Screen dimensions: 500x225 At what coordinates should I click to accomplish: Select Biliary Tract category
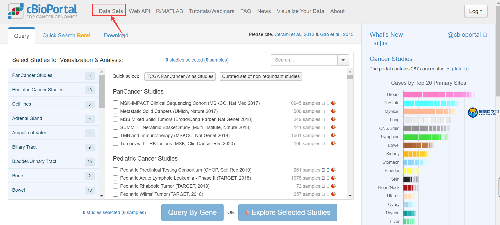53,147
